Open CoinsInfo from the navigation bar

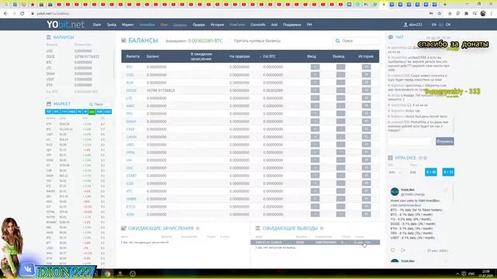point(258,25)
